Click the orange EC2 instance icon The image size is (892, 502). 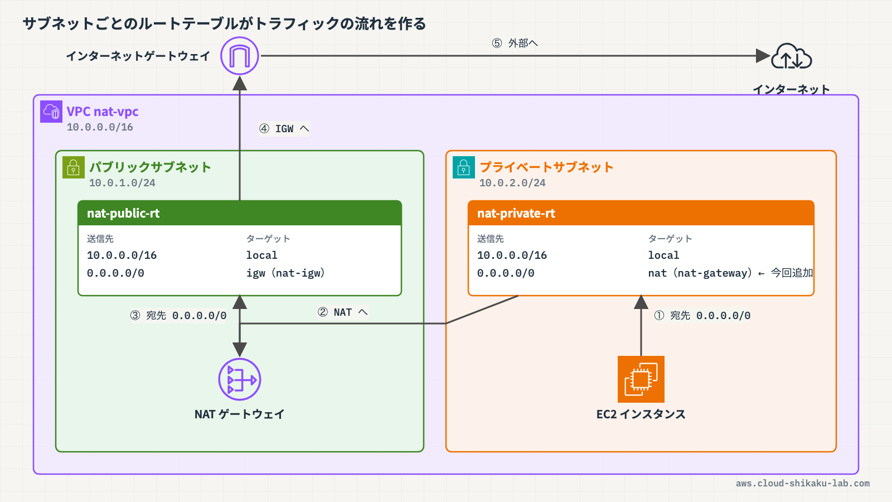click(641, 379)
